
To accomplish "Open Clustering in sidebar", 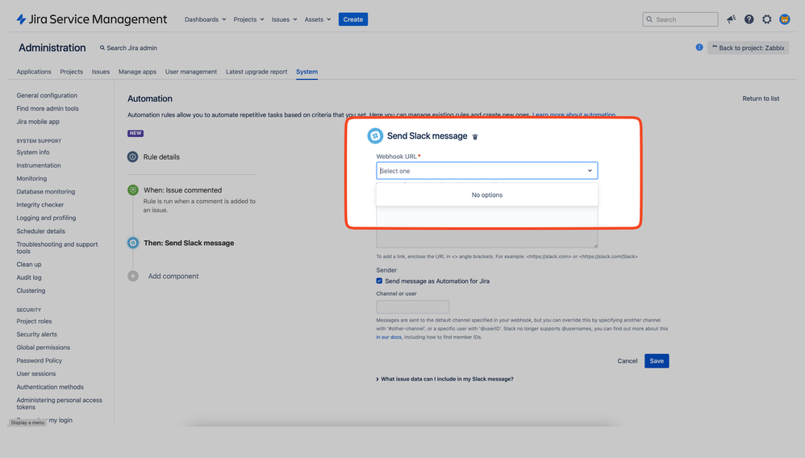I will pyautogui.click(x=31, y=290).
